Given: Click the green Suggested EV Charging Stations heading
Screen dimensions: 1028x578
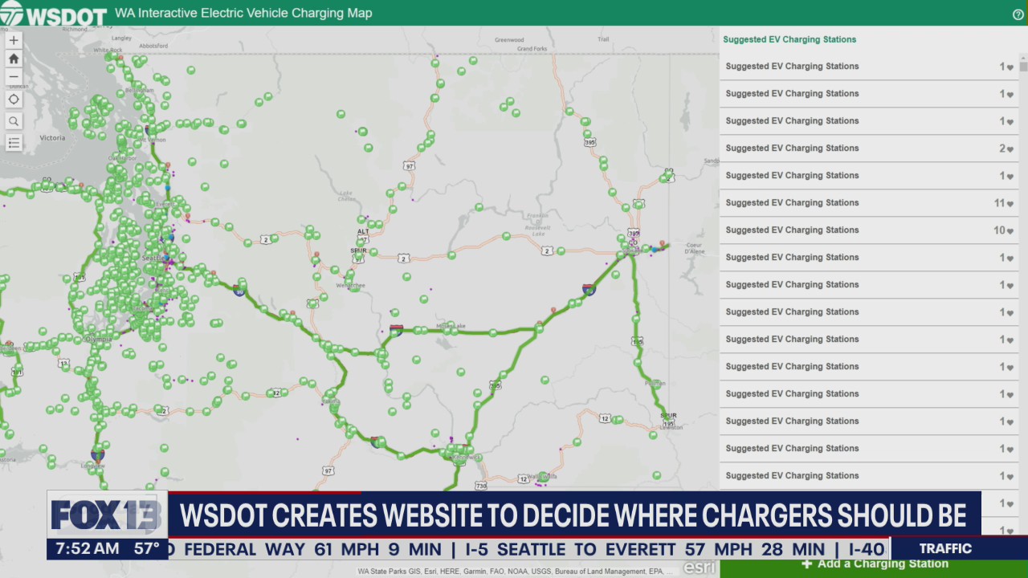Looking at the screenshot, I should point(789,39).
